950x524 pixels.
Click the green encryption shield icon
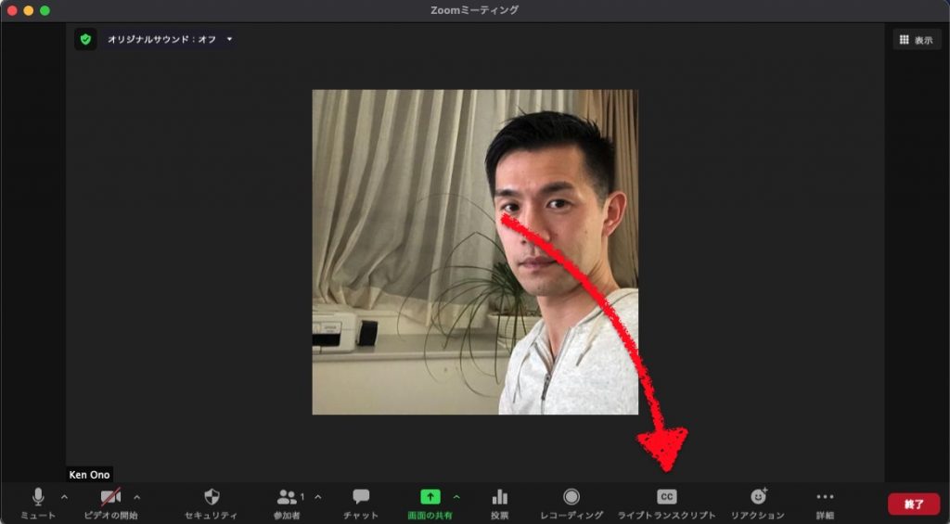click(85, 40)
